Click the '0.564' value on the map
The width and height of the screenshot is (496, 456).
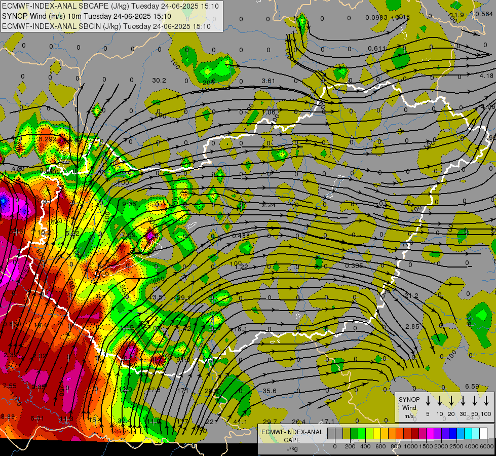pos(484,14)
